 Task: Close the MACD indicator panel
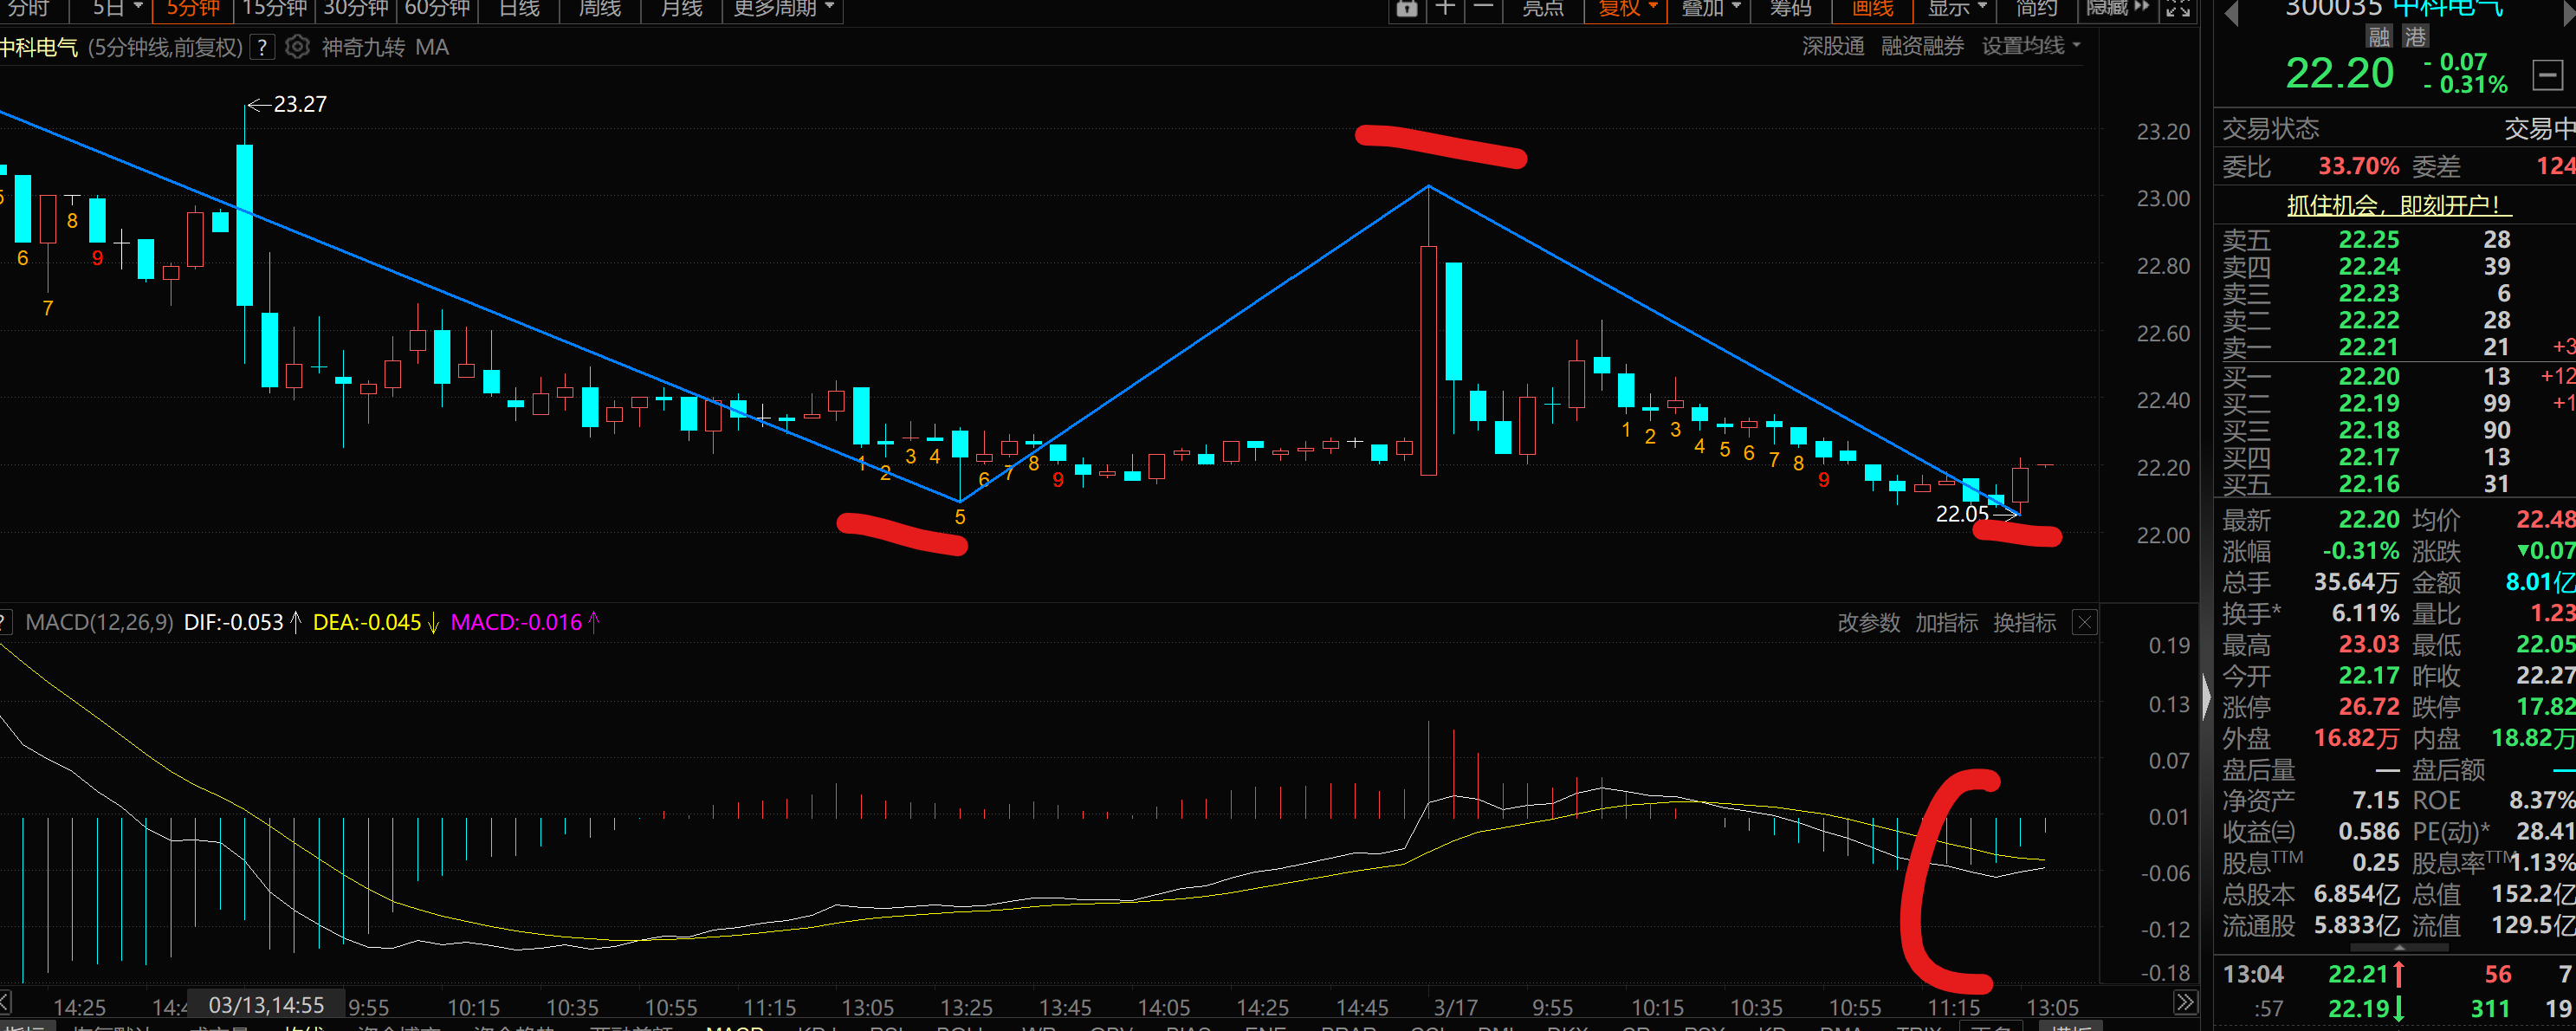[2084, 623]
